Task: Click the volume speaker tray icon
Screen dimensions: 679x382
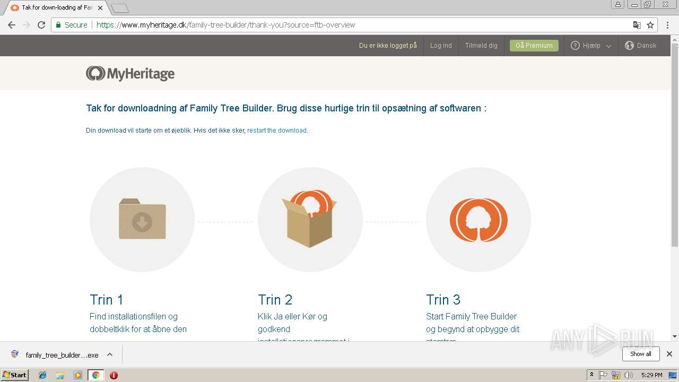Action: point(629,375)
